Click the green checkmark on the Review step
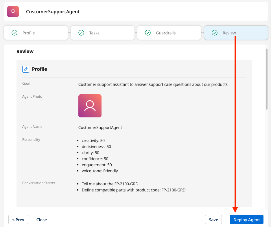This screenshot has height=227, width=271. (x=215, y=33)
